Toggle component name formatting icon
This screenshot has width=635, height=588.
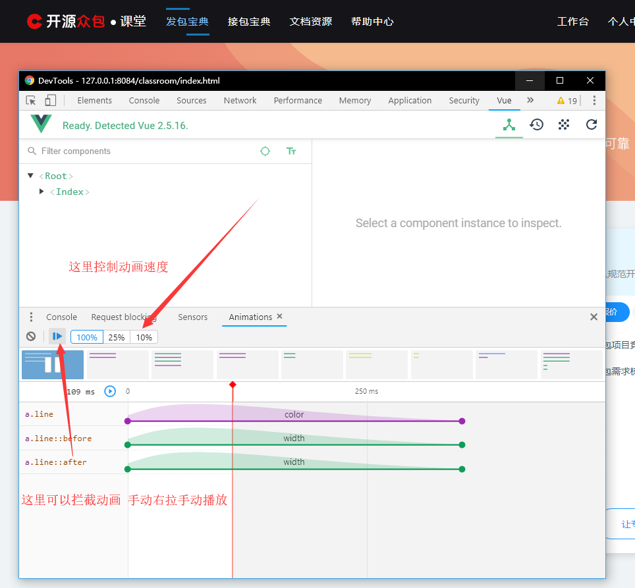pos(291,151)
